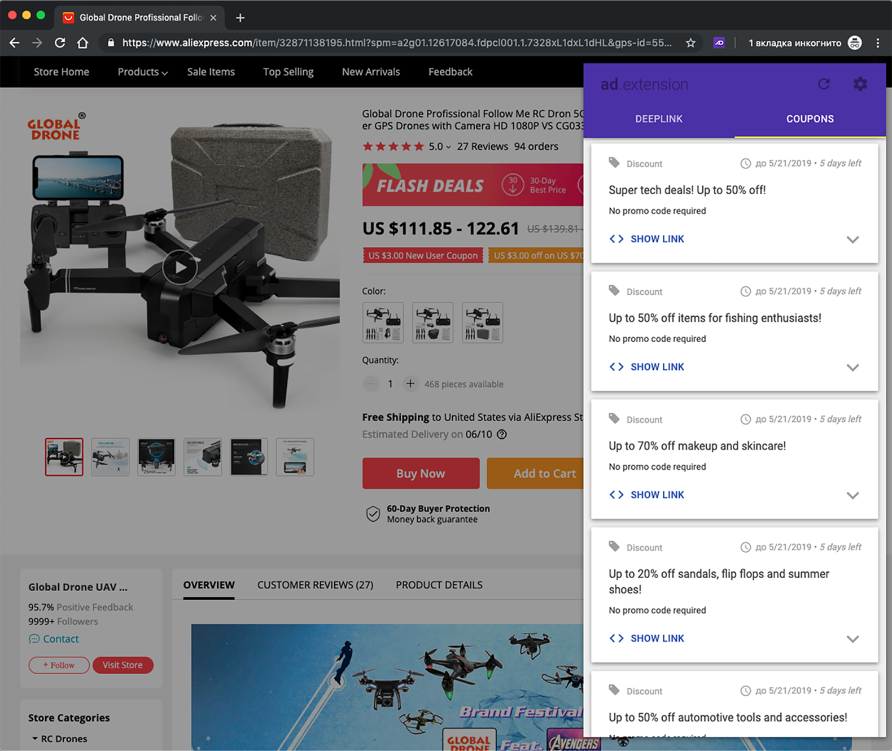This screenshot has width=892, height=751.
Task: Close the Global Drone browser tab
Action: click(213, 18)
